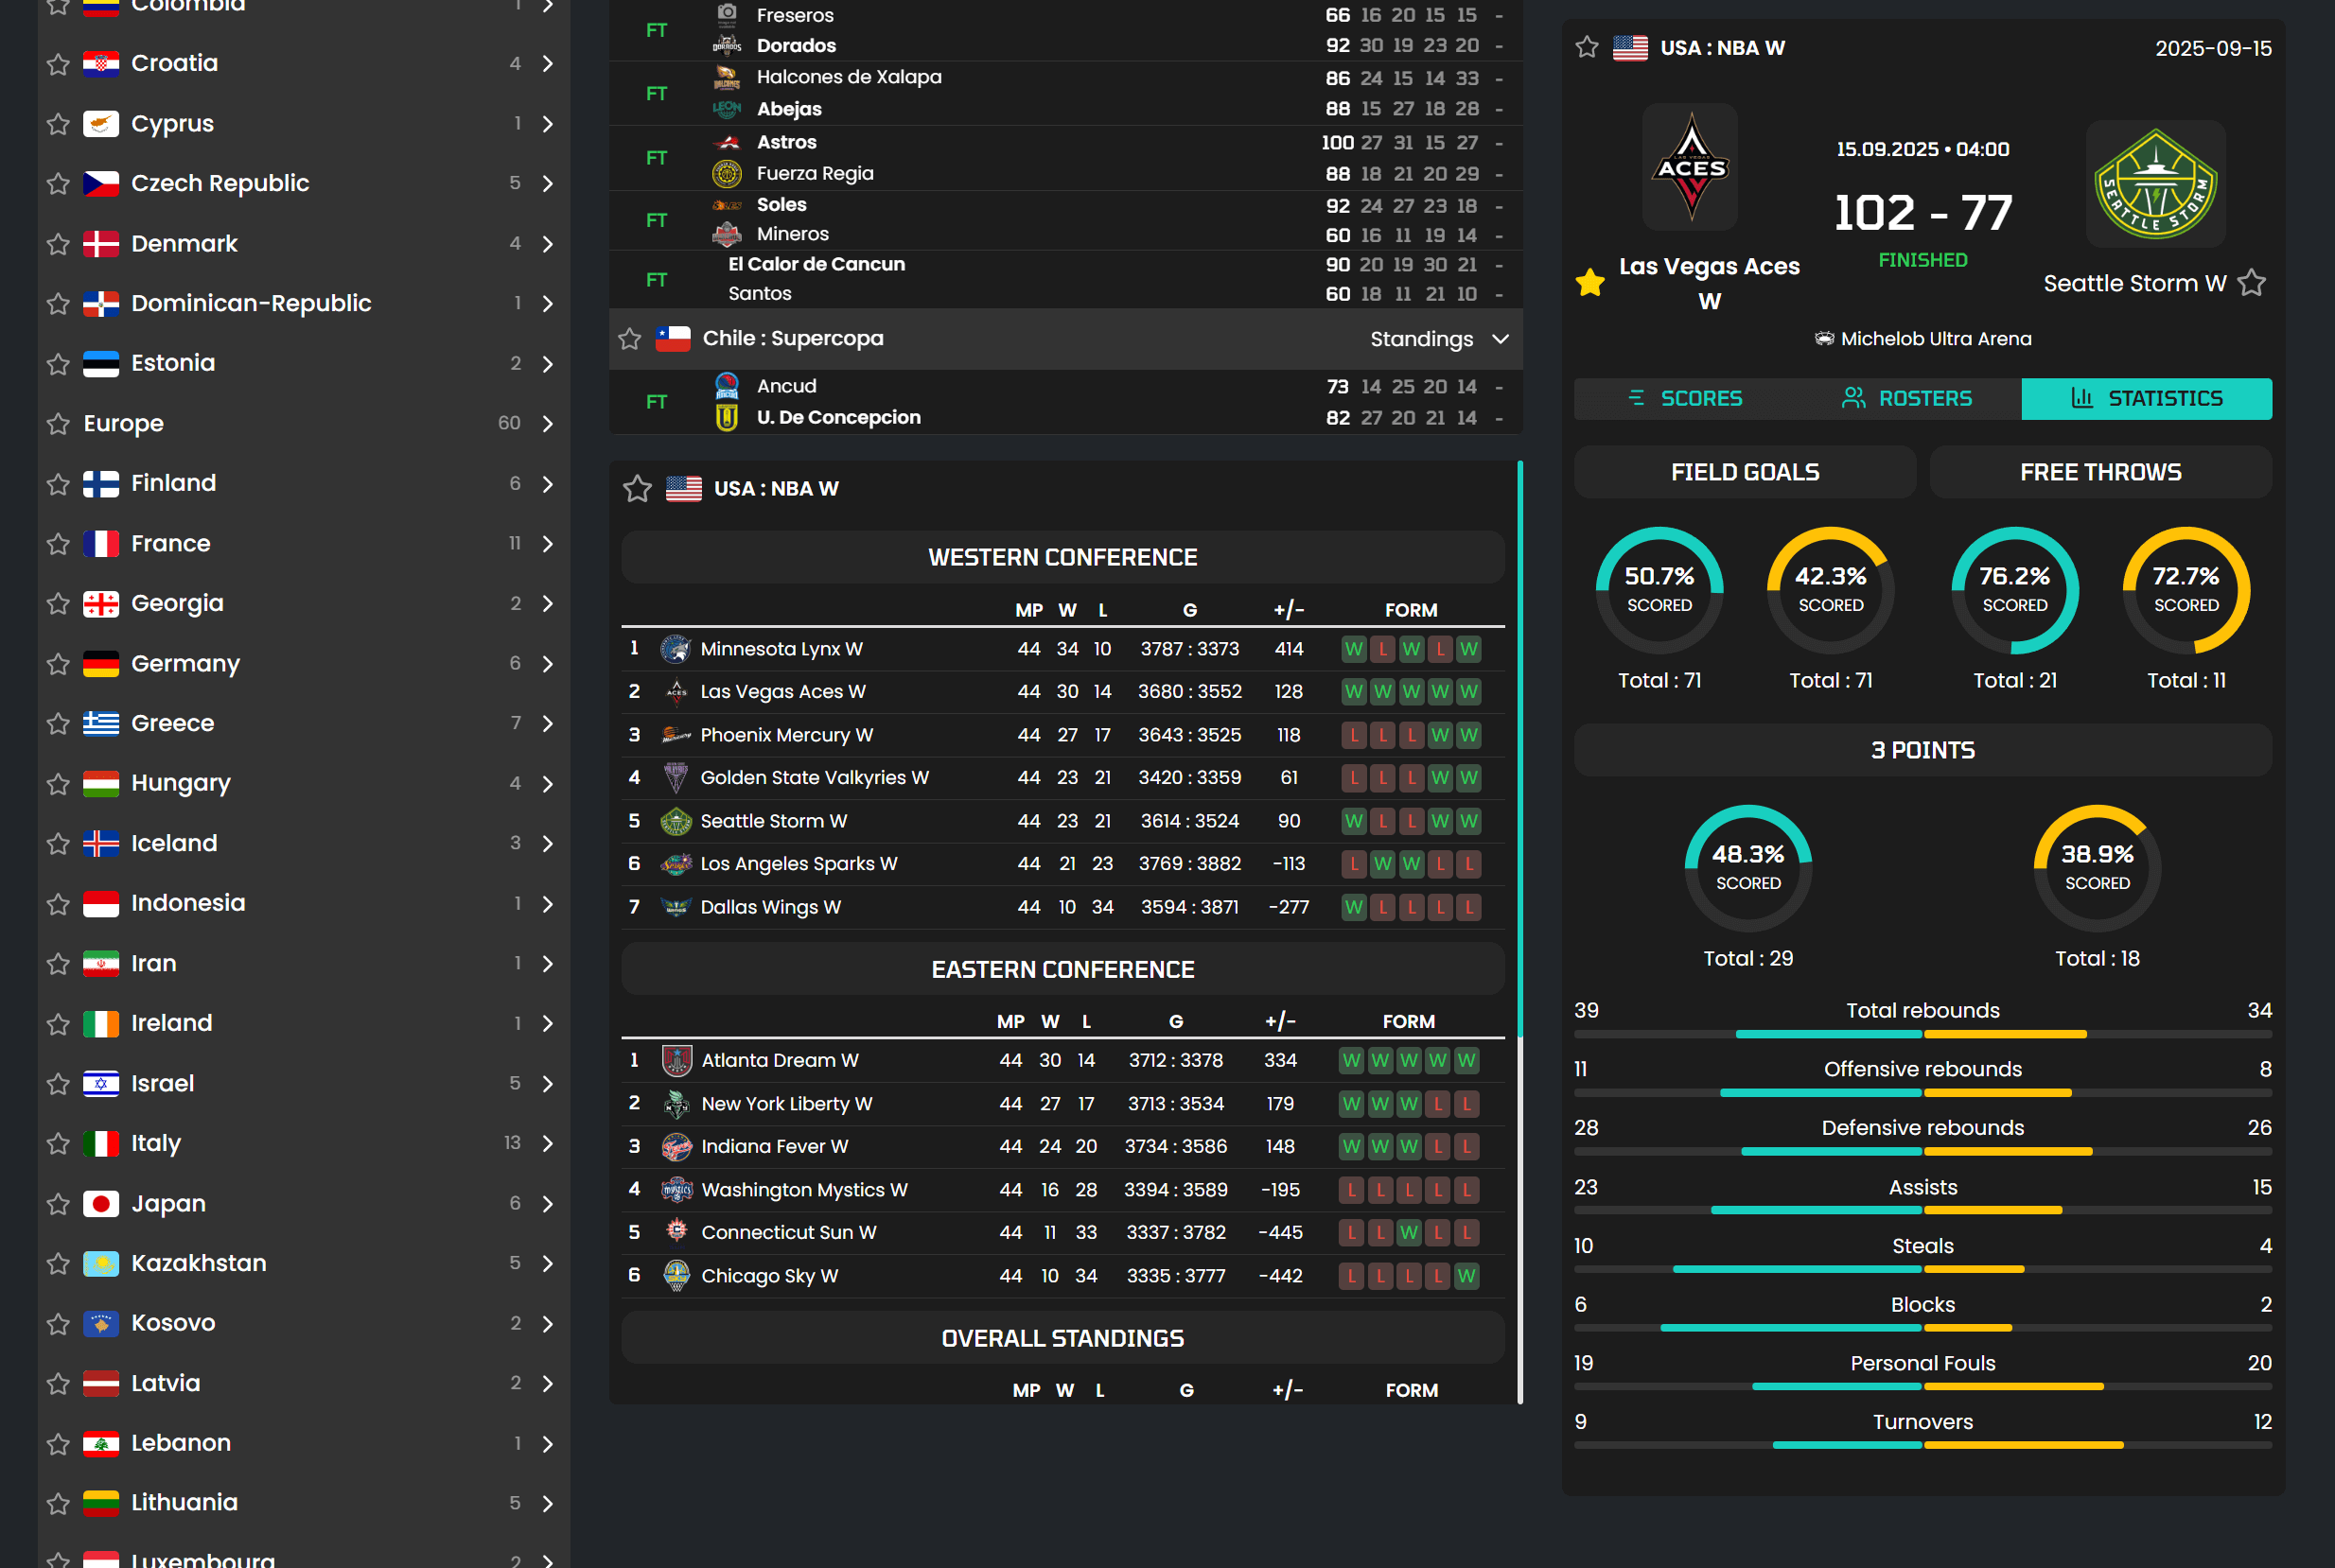Click the Indiana Fever W team logo

[x=676, y=1147]
